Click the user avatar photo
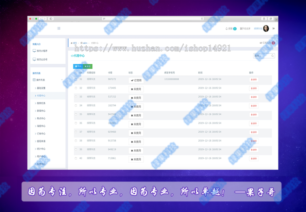 266,29
